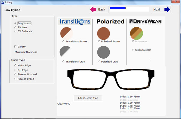Click the grayed Index 1.74 N/A entry

[x=129, y=111]
